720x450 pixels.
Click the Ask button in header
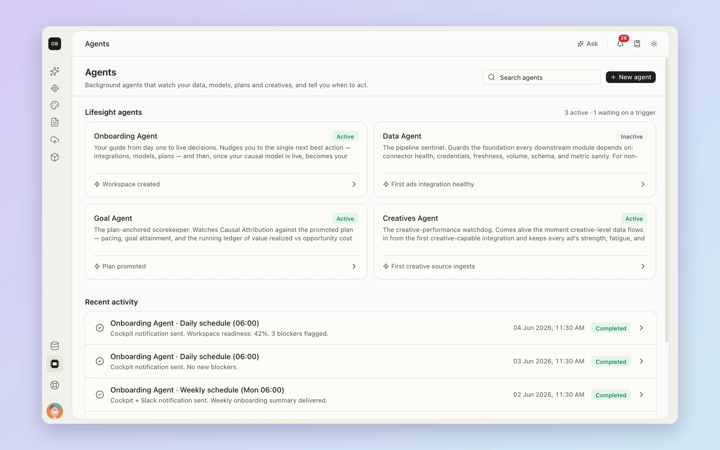tap(588, 44)
